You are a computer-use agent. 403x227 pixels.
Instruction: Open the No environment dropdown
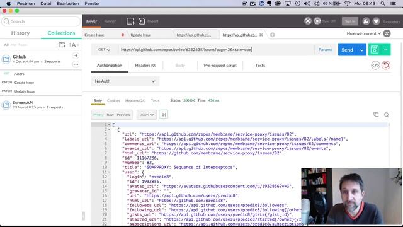[x=364, y=33]
